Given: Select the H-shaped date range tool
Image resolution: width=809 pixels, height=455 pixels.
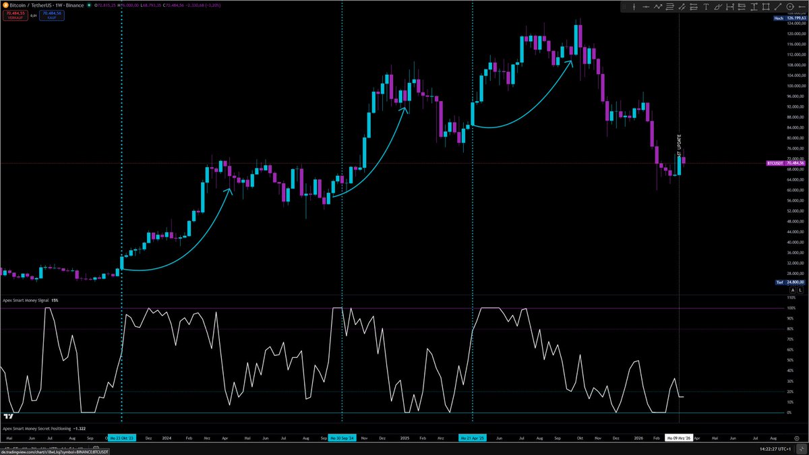Looking at the screenshot, I should [729, 7].
